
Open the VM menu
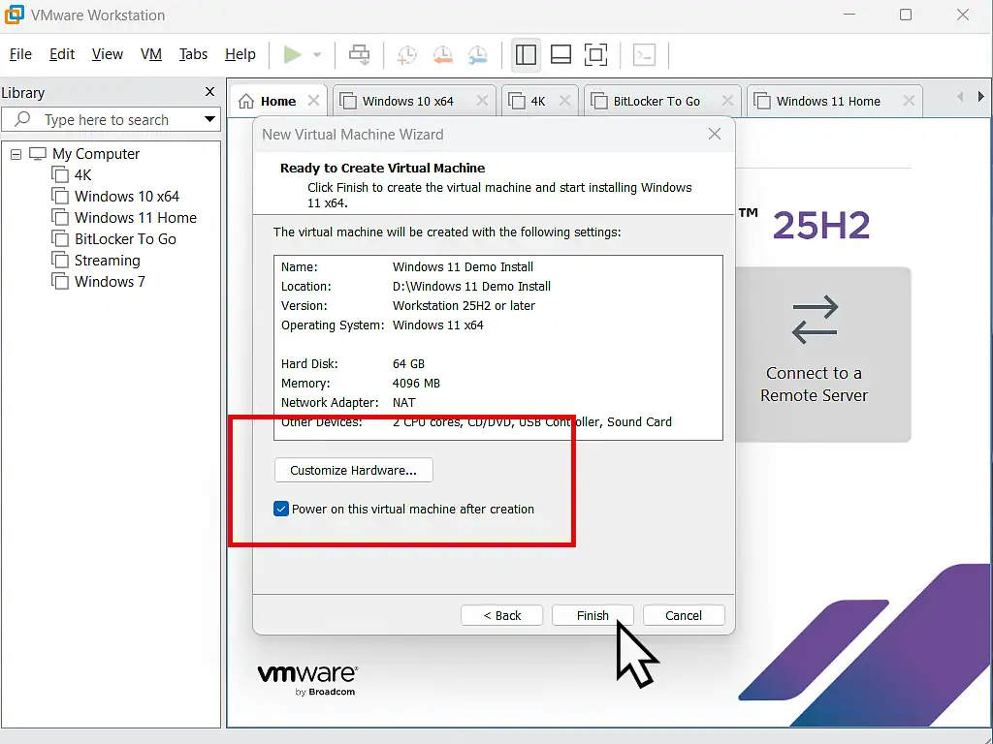point(150,54)
